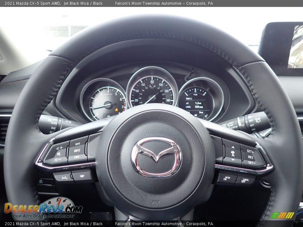Image resolution: width=303 pixels, height=227 pixels.
Task: Tap the 8.8 mpg average reading
Action: (199, 107)
